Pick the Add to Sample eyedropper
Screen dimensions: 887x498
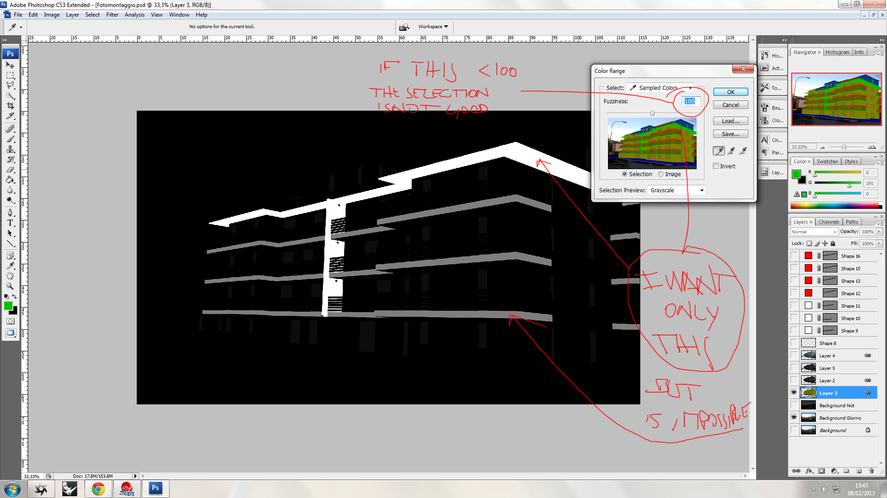point(731,151)
